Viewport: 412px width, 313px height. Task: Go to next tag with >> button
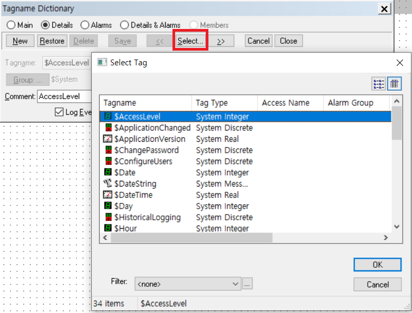(x=221, y=41)
